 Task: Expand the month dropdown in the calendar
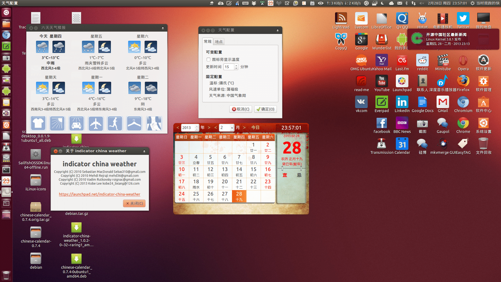click(x=232, y=128)
